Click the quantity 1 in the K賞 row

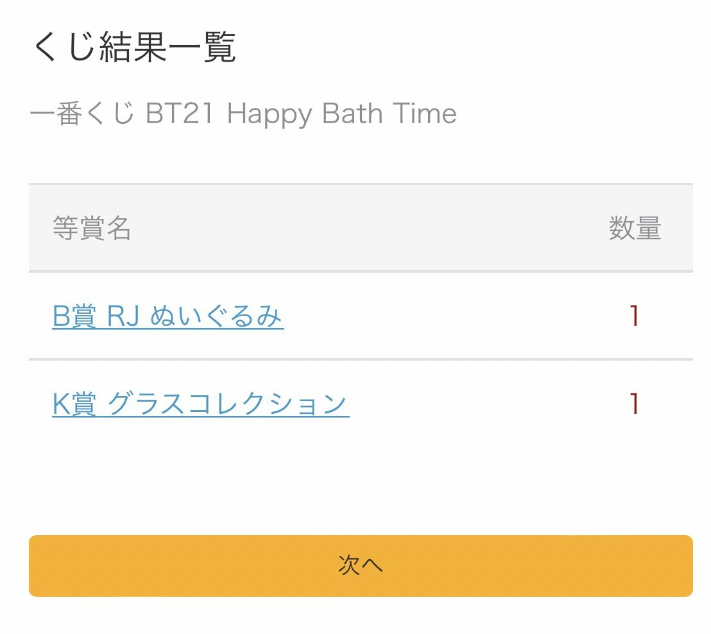634,404
